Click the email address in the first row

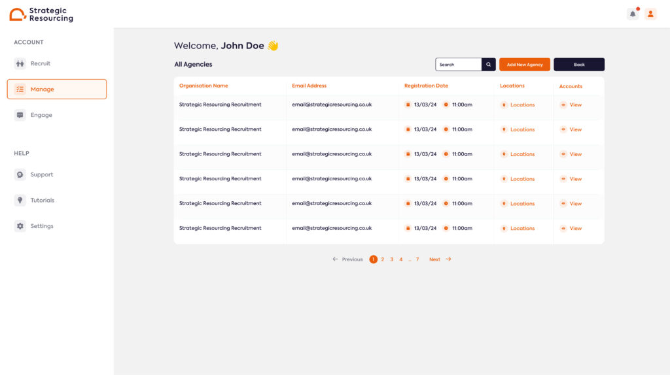332,105
